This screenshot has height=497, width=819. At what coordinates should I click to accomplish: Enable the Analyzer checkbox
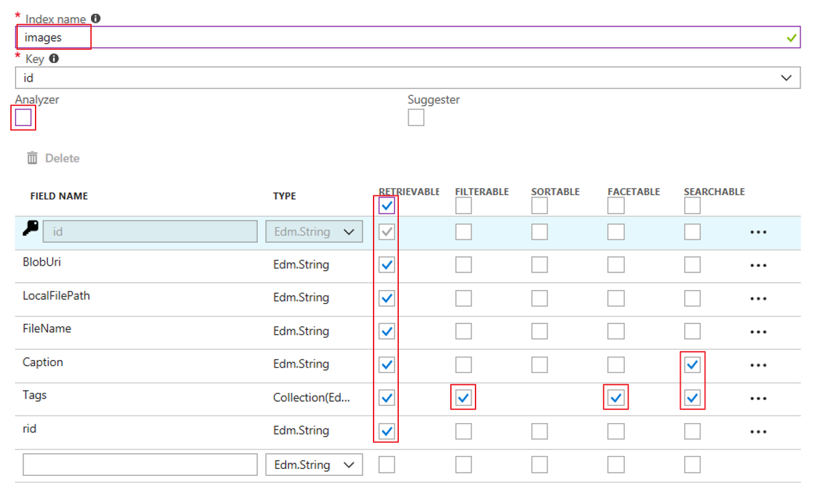23,117
